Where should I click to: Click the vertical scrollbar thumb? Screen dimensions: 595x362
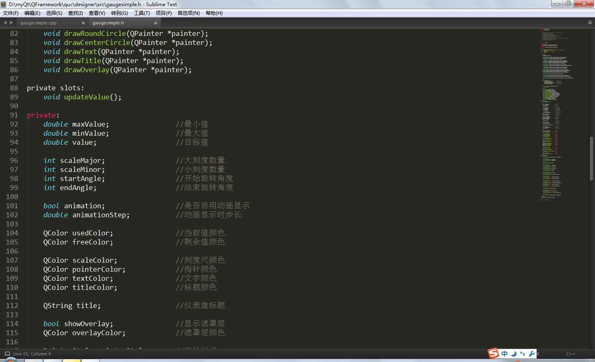coord(592,158)
